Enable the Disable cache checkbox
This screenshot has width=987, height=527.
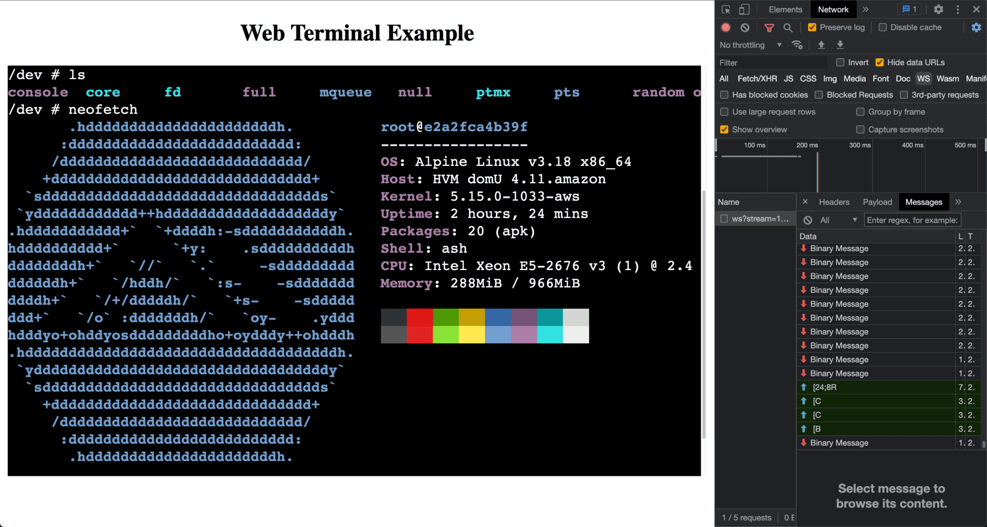click(882, 27)
